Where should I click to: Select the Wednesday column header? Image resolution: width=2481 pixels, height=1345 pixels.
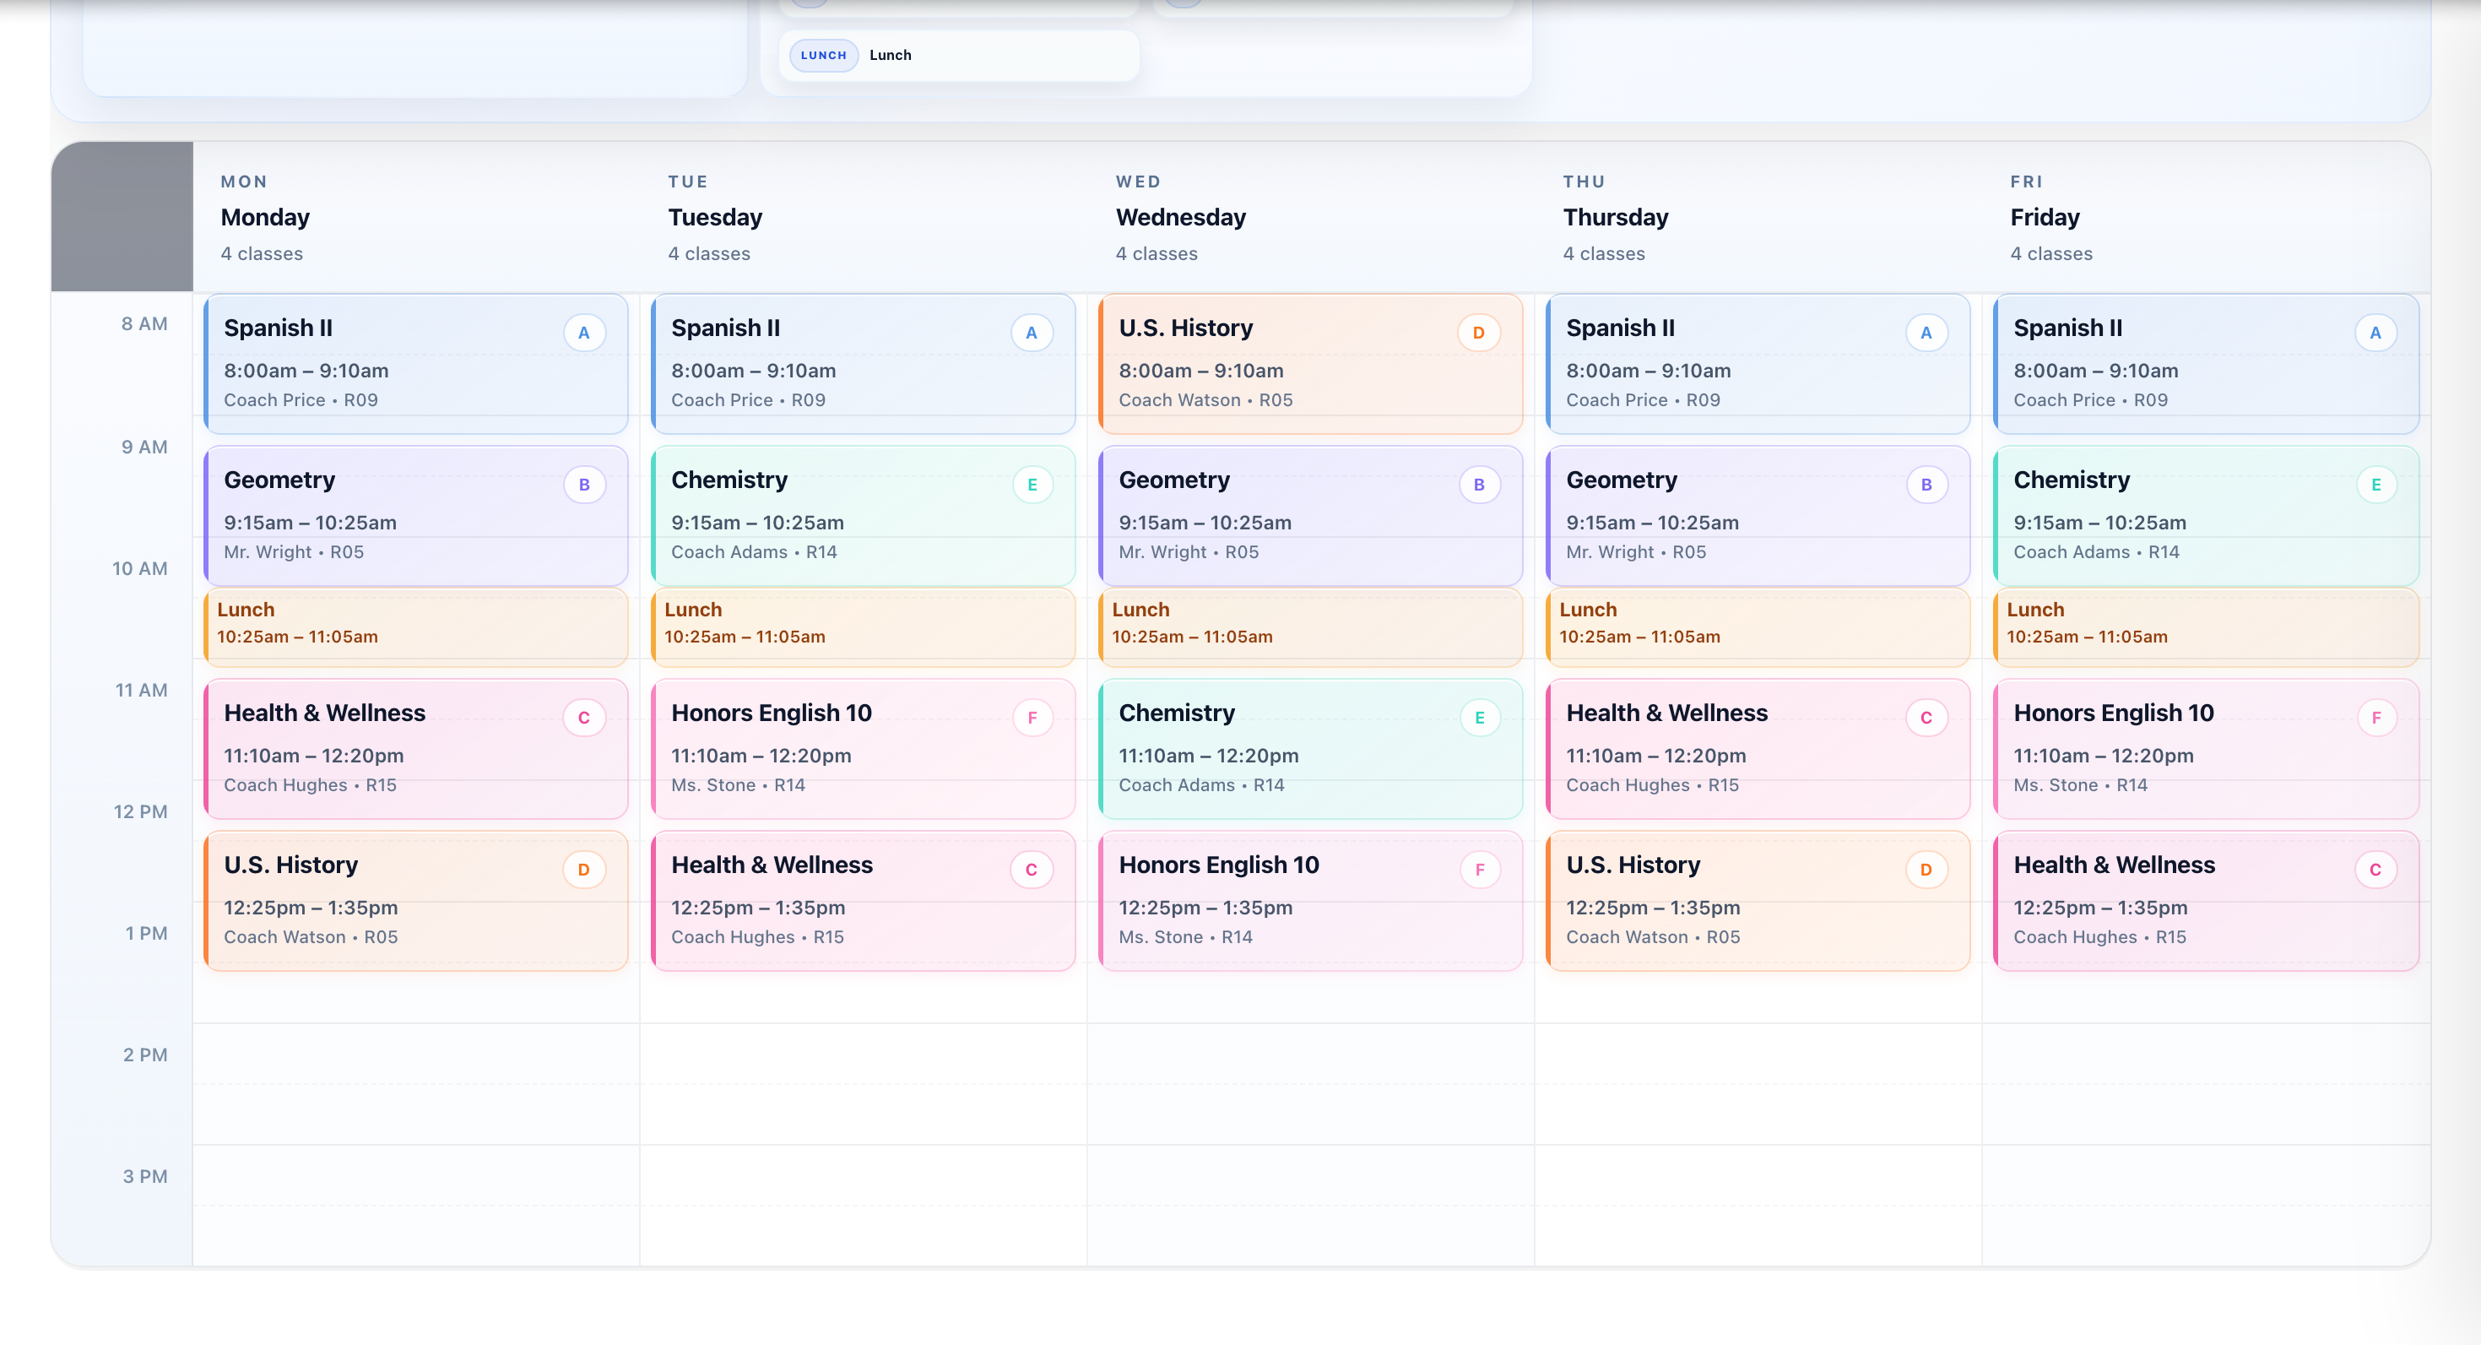pyautogui.click(x=1181, y=218)
